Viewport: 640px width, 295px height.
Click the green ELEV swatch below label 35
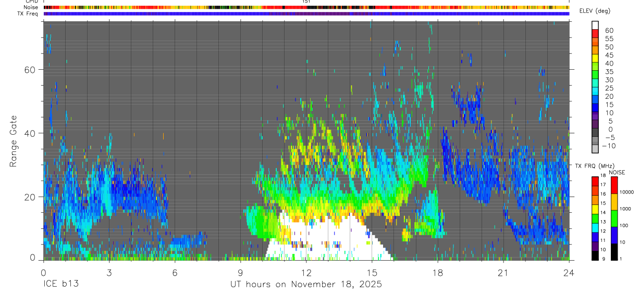[x=596, y=74]
